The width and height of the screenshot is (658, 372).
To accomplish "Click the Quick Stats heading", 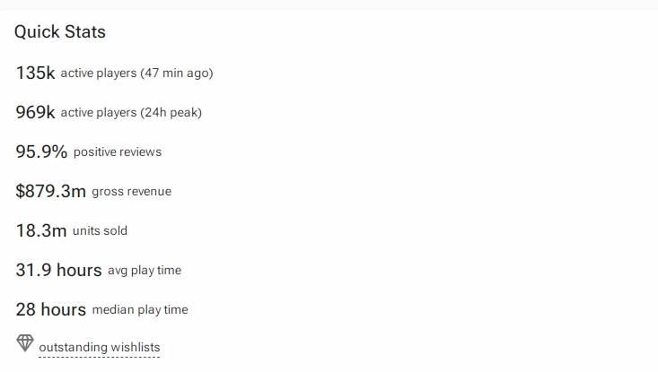I will [x=60, y=32].
